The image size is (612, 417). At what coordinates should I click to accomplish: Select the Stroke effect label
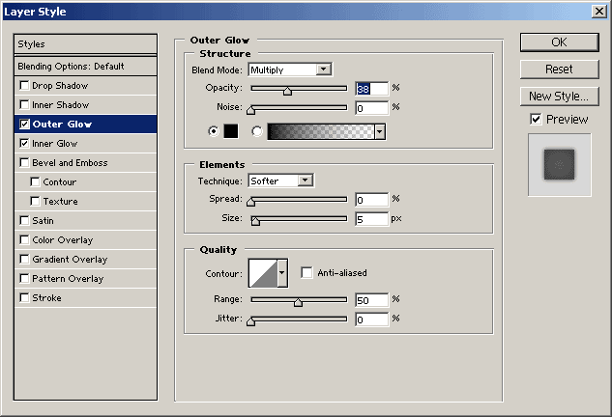pos(46,297)
